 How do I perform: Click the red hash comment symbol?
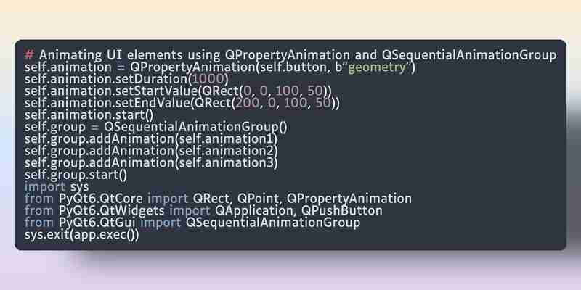click(x=29, y=56)
